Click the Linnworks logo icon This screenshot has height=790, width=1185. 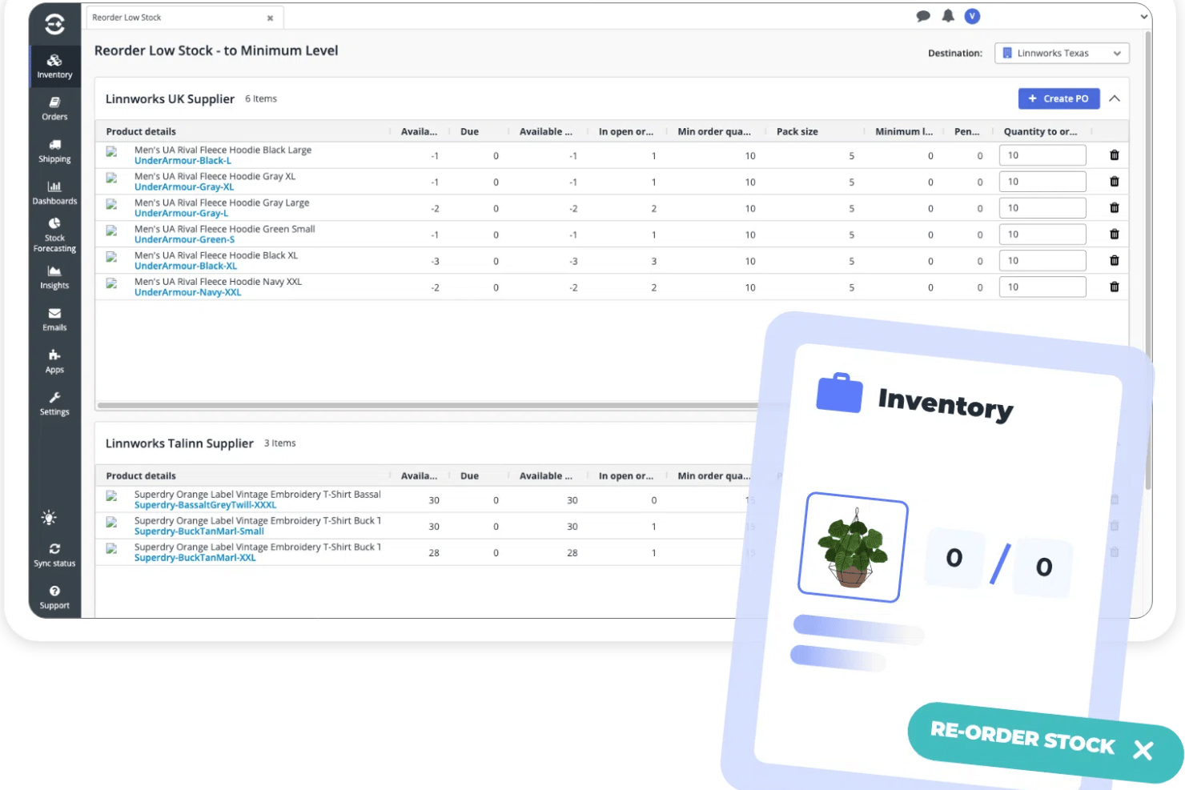click(54, 25)
